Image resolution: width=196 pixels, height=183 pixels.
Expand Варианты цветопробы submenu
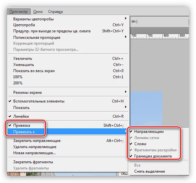tap(68, 19)
